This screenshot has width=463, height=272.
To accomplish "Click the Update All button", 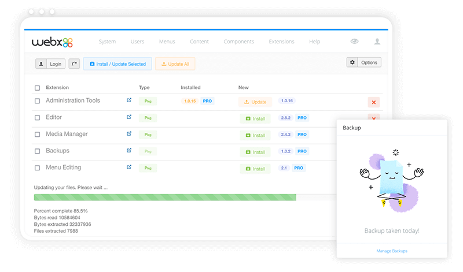I will (175, 64).
